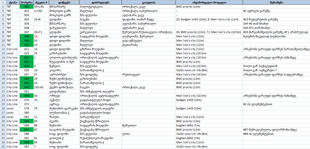Image resolution: width=310 pixels, height=149 pixels.
Task: Select bogdan A092 (7m) in row 386
Action: tap(209, 125)
